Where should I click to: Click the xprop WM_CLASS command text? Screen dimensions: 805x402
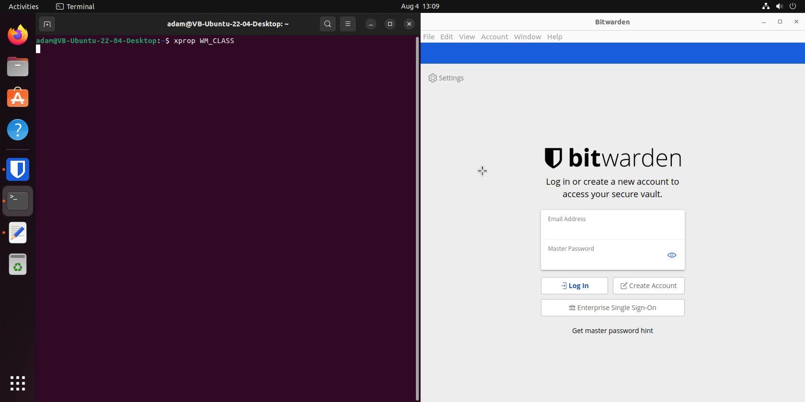[x=204, y=41]
